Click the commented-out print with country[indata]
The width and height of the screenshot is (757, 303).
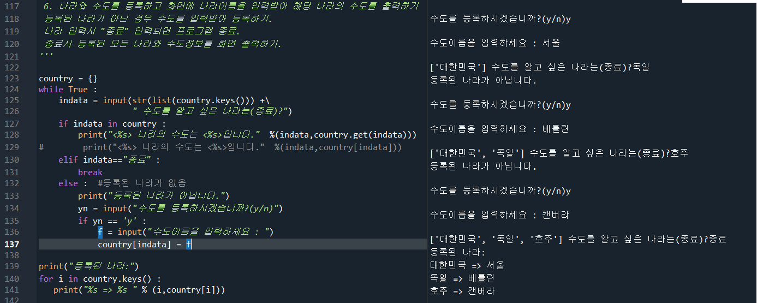coord(220,147)
